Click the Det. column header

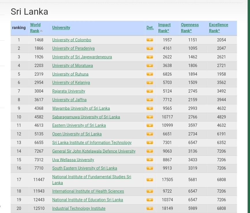point(150,28)
